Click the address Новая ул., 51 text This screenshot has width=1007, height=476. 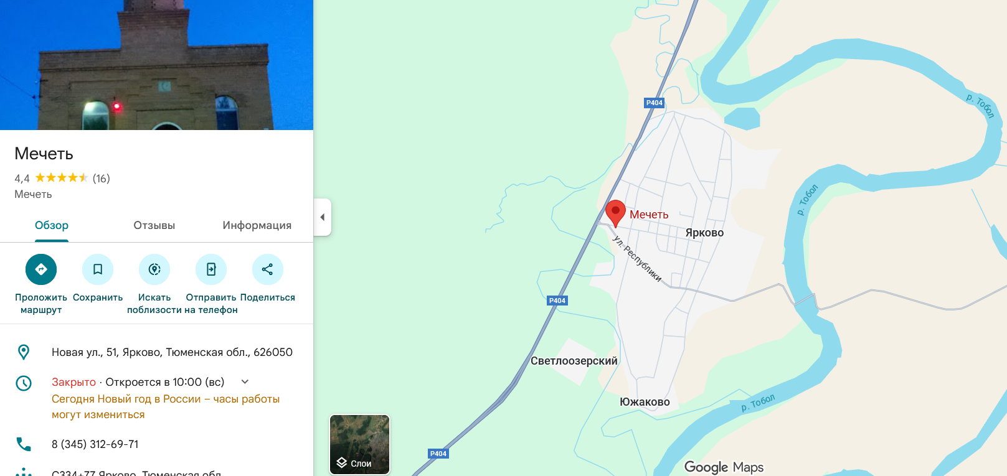tap(172, 352)
